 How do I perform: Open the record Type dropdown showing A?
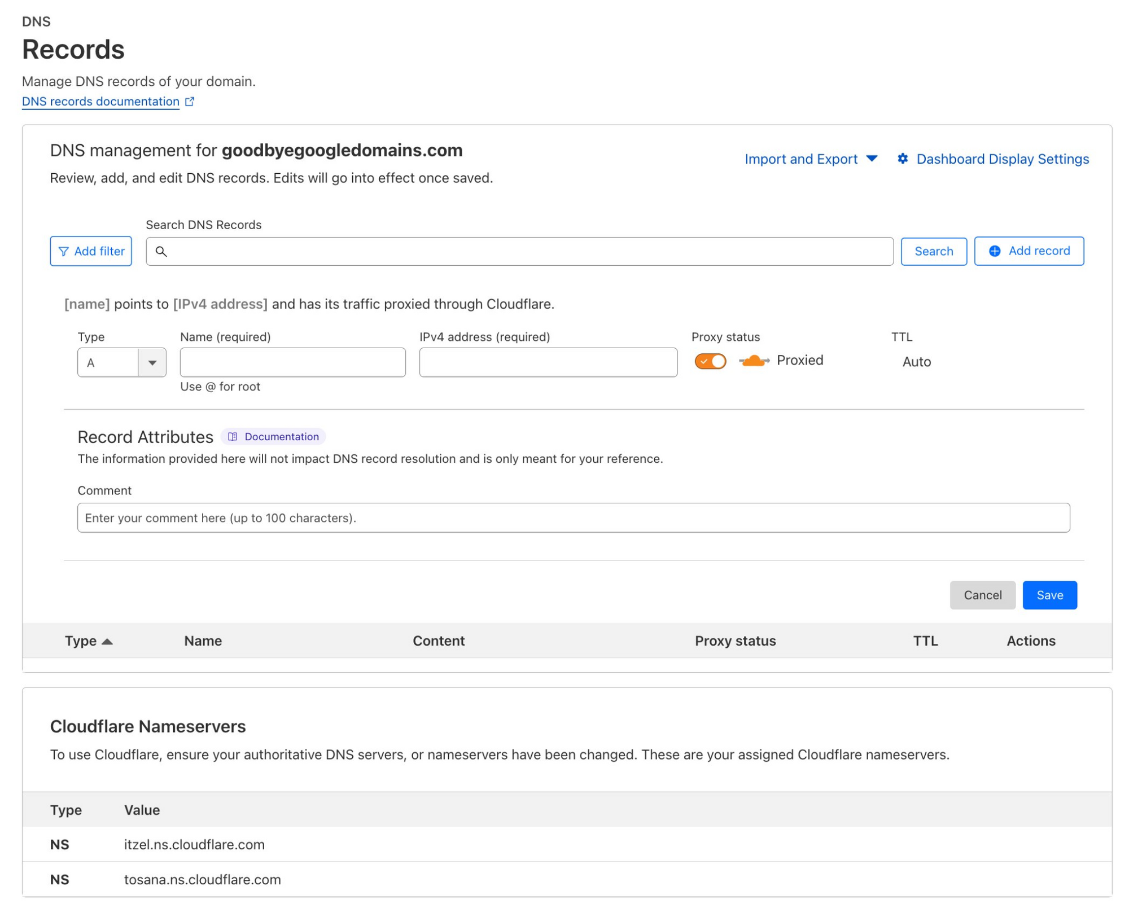pos(121,362)
